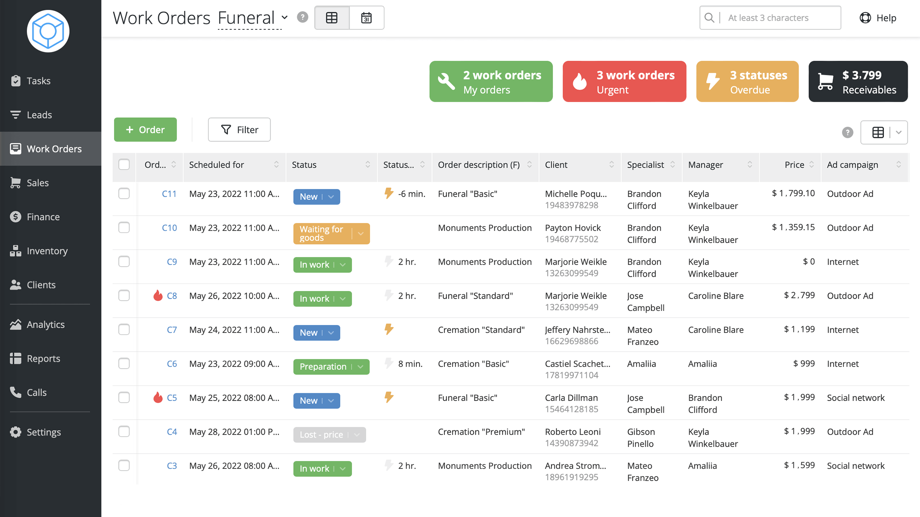The height and width of the screenshot is (517, 920).
Task: Click the urgent flame icon on order C5
Action: click(158, 397)
